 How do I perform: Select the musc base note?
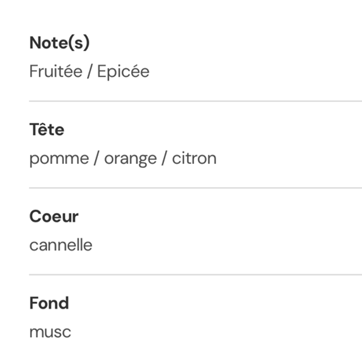click(x=50, y=332)
